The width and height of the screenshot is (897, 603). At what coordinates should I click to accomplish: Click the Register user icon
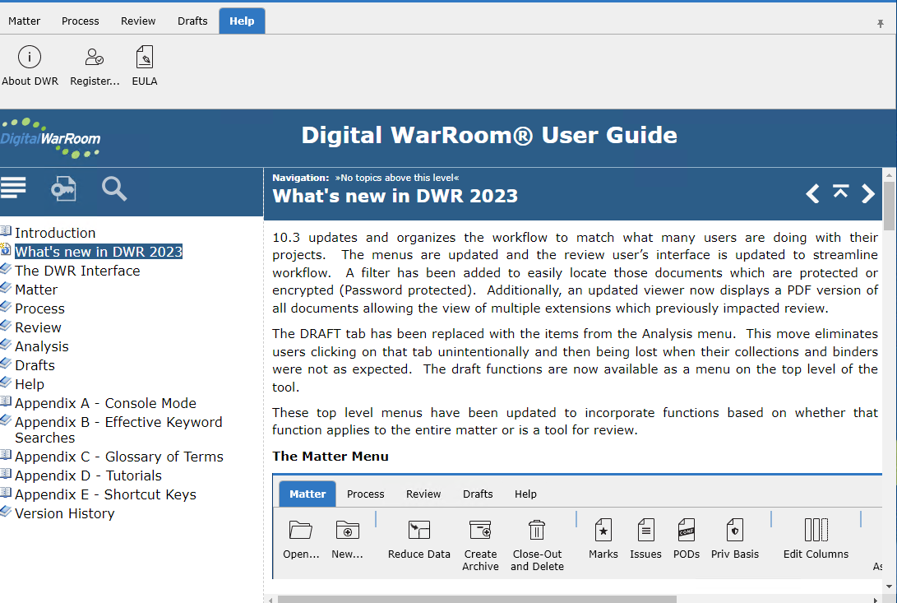(x=95, y=58)
